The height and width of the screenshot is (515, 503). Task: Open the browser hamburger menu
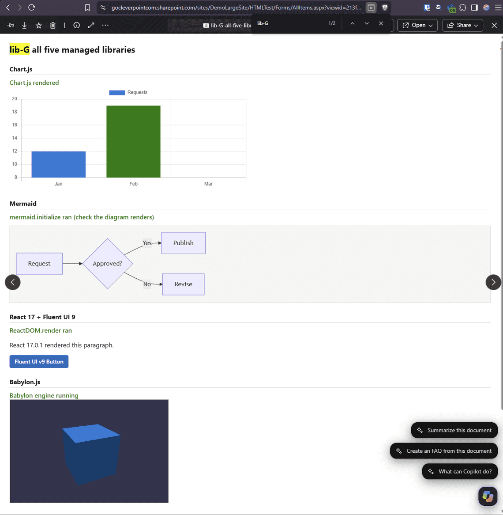pos(498,7)
